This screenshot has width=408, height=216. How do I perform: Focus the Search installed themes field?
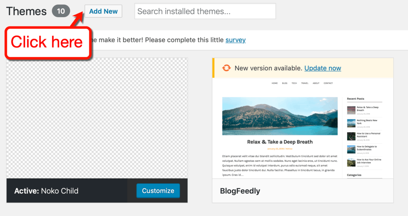click(x=205, y=11)
